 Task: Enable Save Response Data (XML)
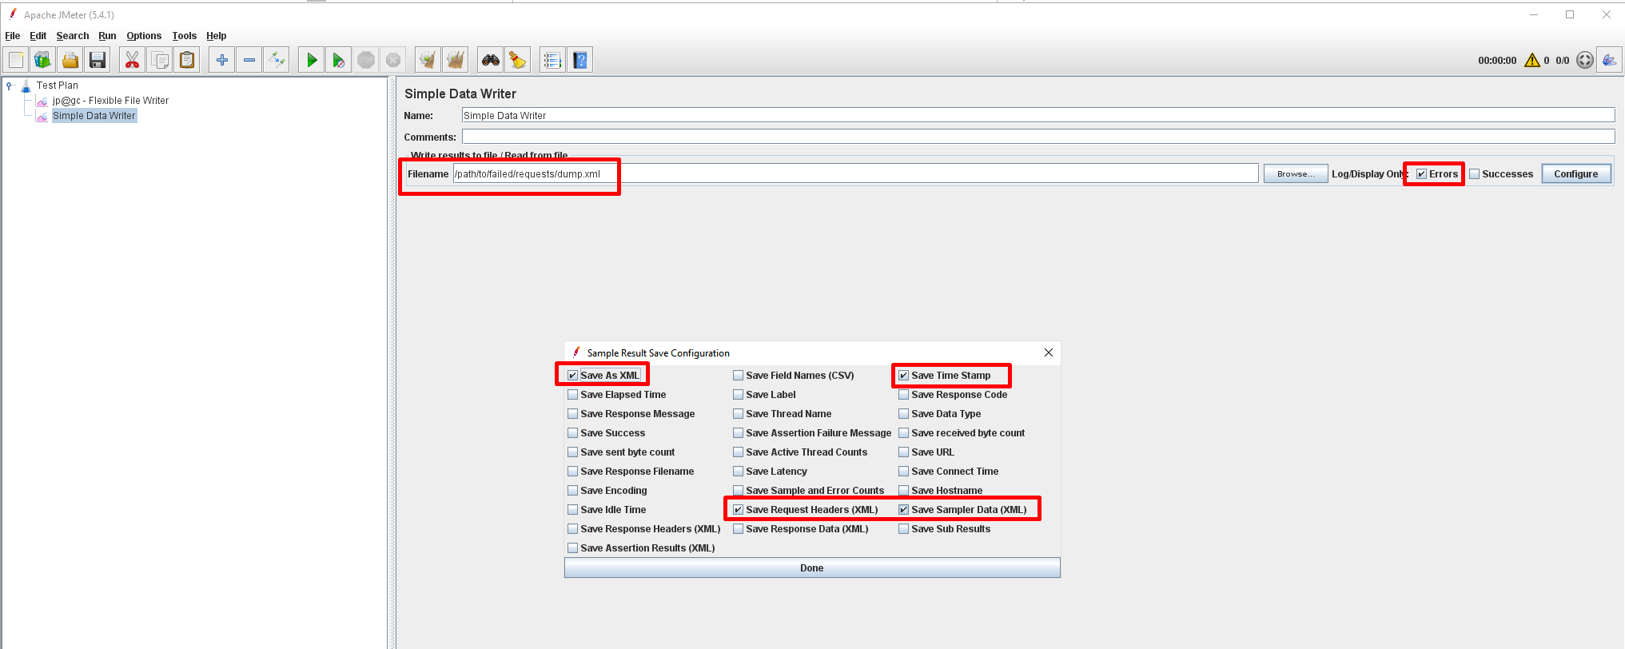738,529
